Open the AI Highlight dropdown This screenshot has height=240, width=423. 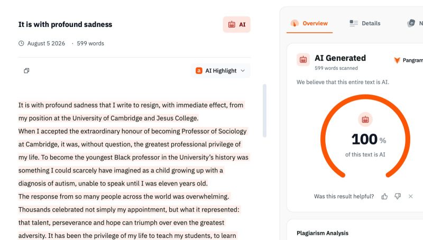point(220,71)
